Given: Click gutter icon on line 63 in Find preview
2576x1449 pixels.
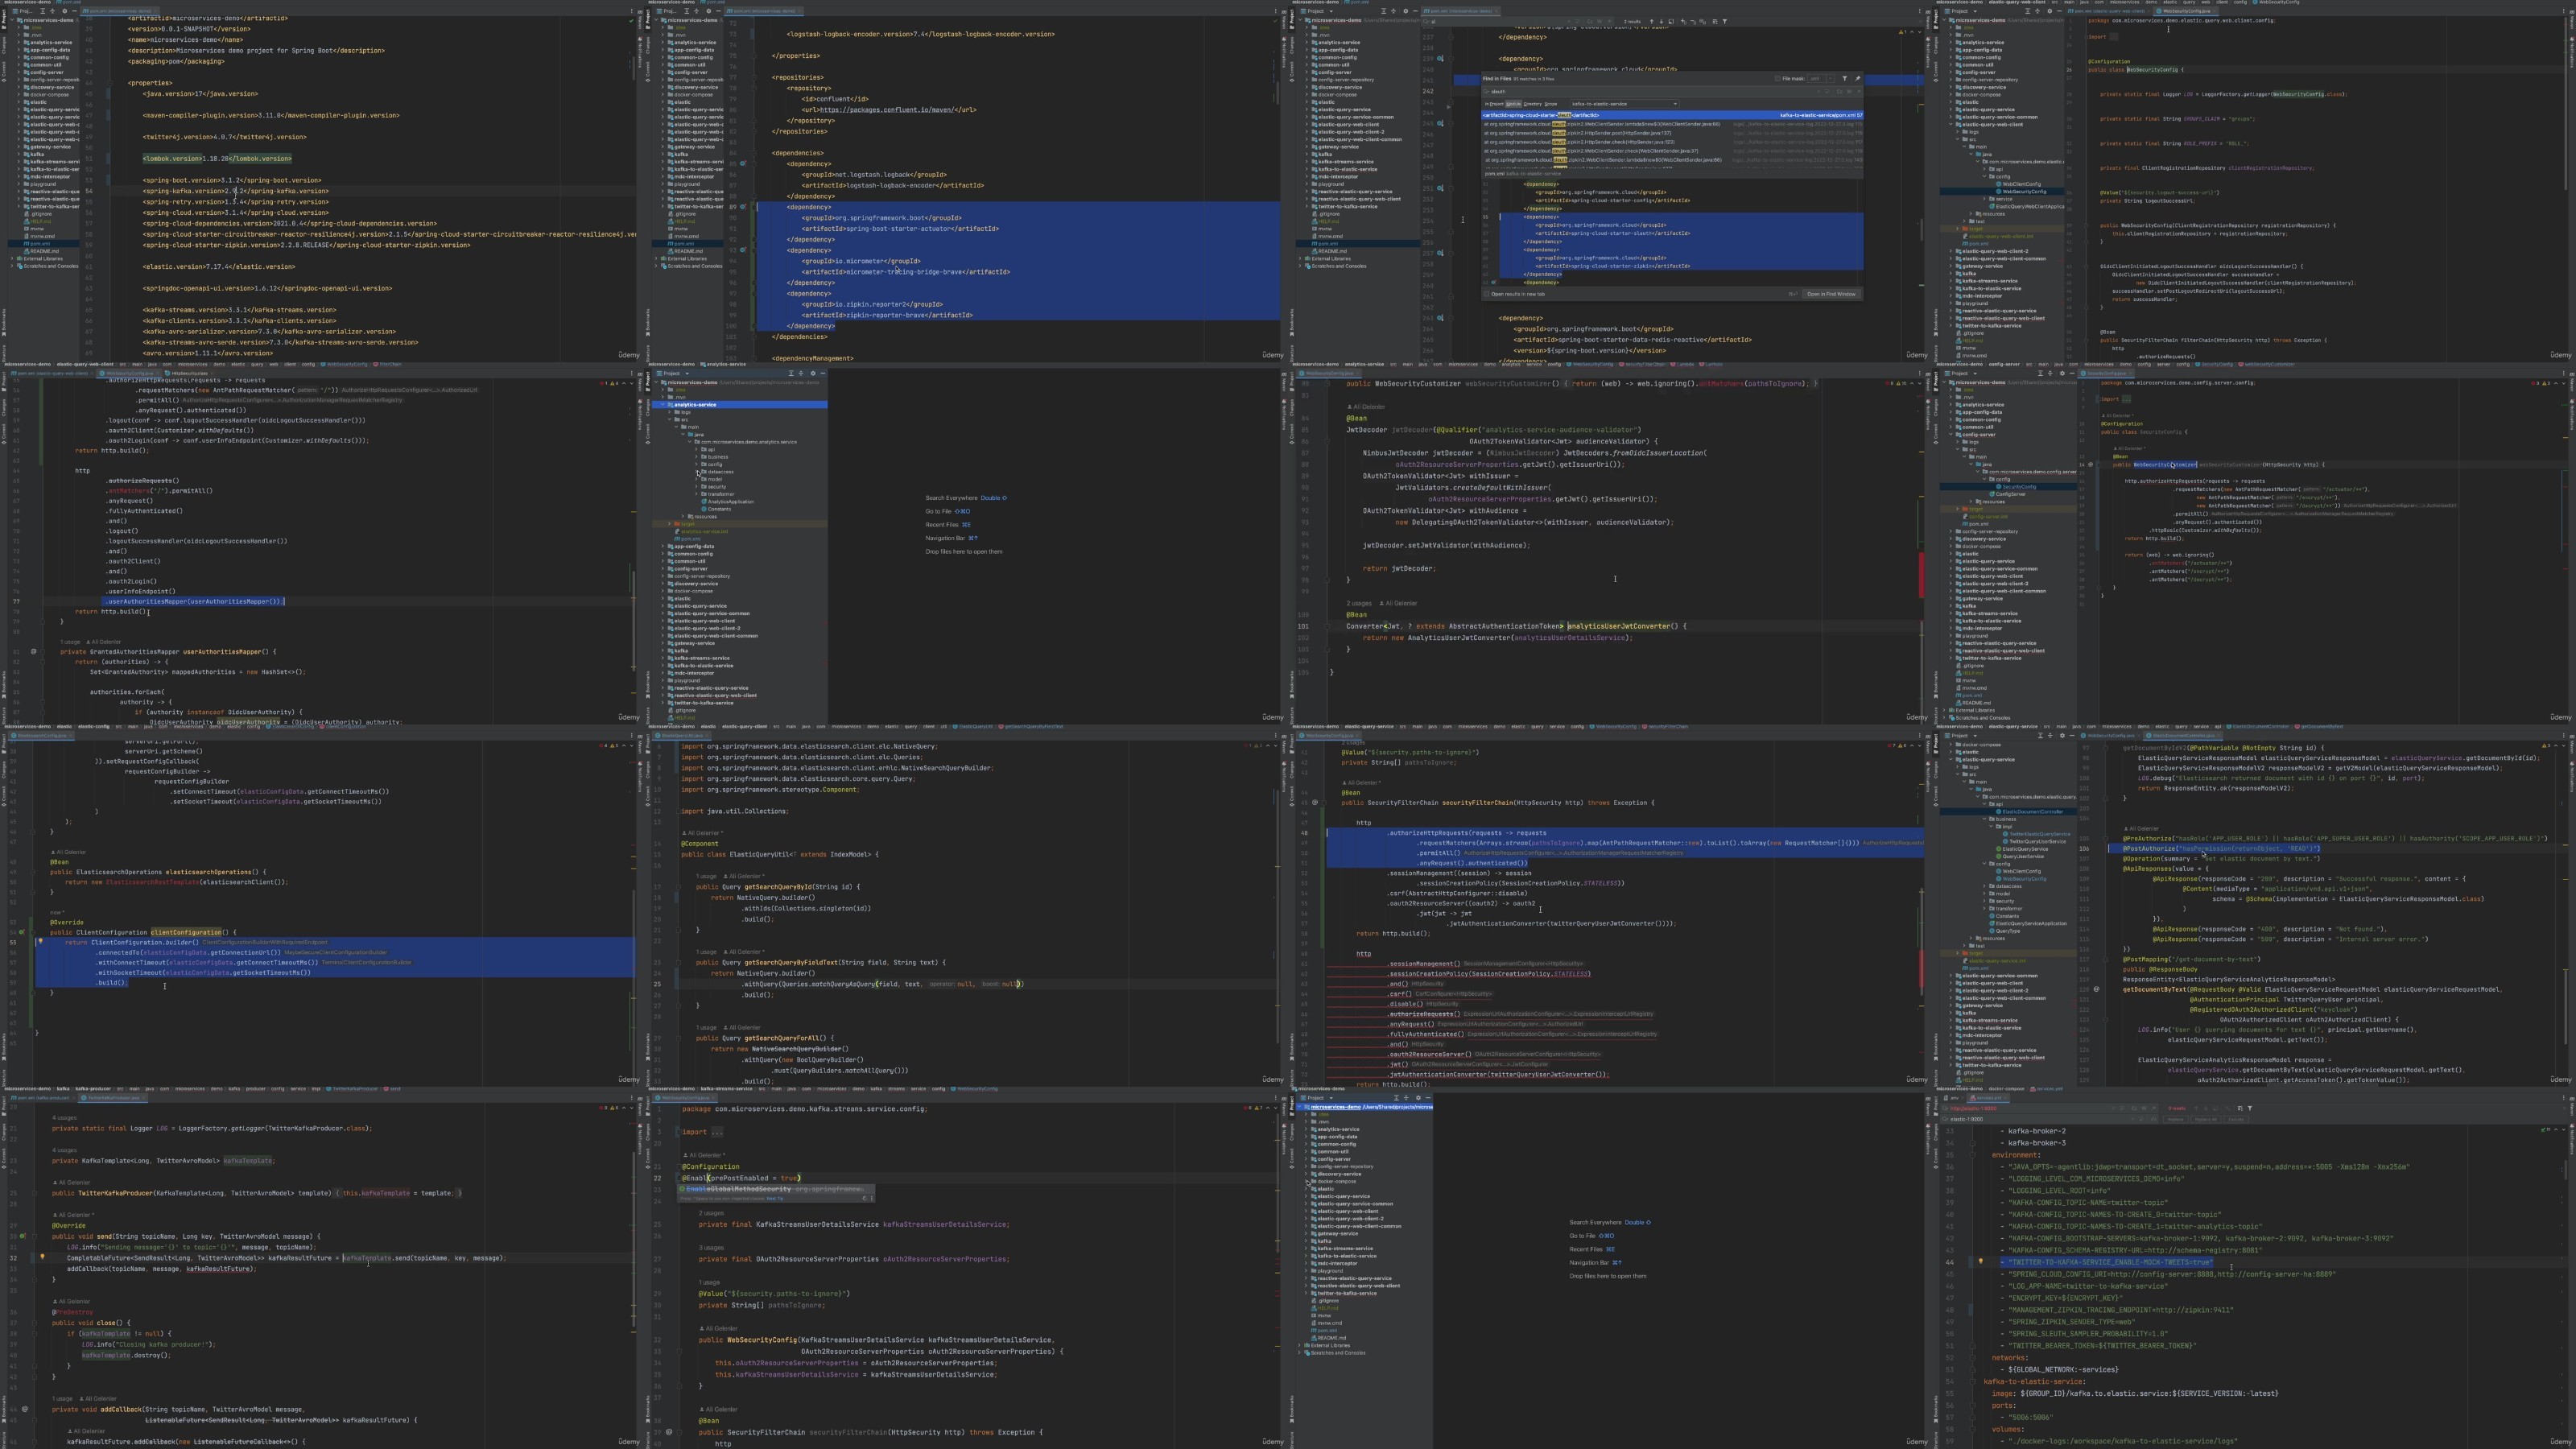Looking at the screenshot, I should click(x=1494, y=282).
